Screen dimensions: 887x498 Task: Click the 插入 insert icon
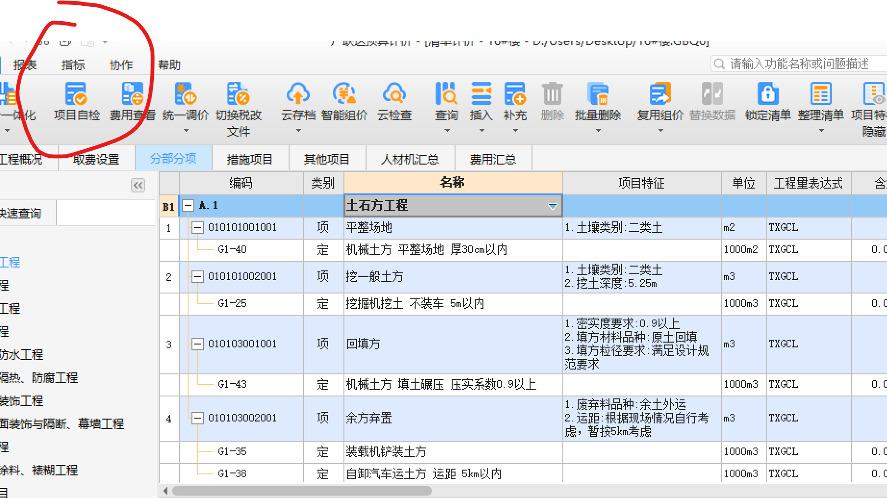coord(481,94)
